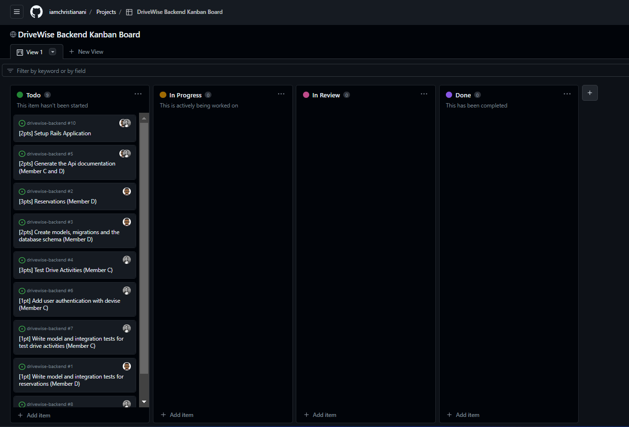Open In Progress column options menu
The height and width of the screenshot is (427, 629).
click(x=281, y=94)
